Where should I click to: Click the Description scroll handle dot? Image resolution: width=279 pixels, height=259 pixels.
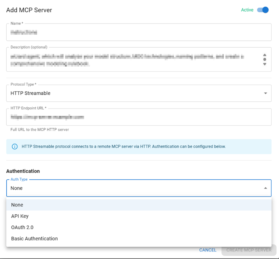(x=265, y=60)
